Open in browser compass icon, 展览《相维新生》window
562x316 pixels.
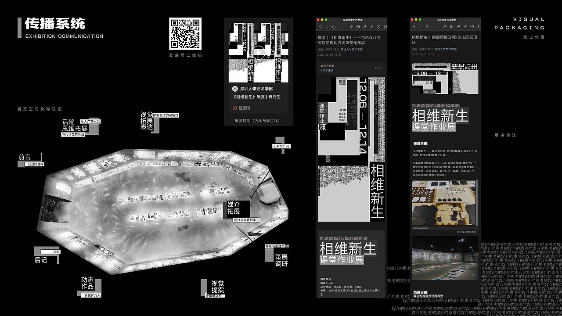378,27
